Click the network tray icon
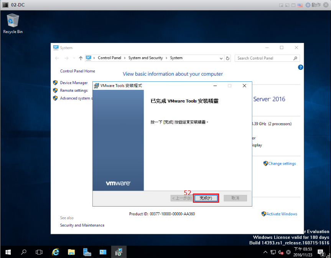The width and height of the screenshot is (331, 258). tap(273, 252)
